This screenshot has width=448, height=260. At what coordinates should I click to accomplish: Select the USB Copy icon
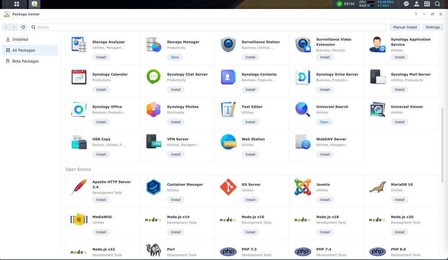[x=79, y=142]
